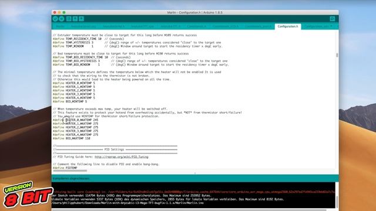Screen dimensions: 376x211
Task: Click the Verify checkmark button
Action: click(x=55, y=19)
